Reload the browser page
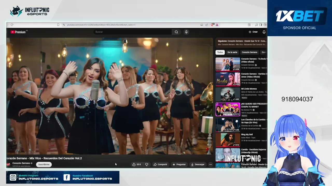 [x=12, y=25]
